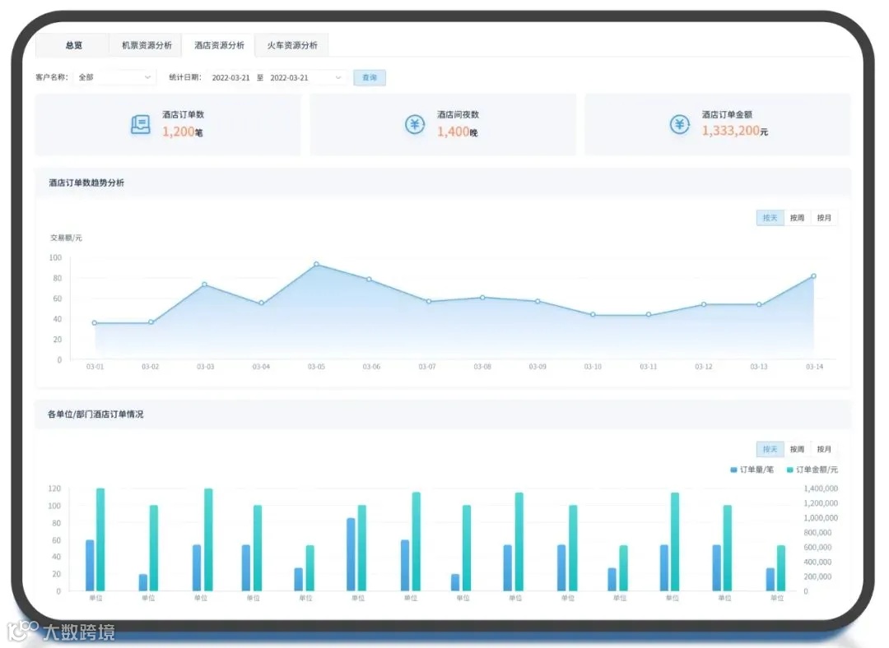Viewport: 889px width, 648px height.
Task: Select the 酒店资源分析 tab
Action: (x=219, y=45)
